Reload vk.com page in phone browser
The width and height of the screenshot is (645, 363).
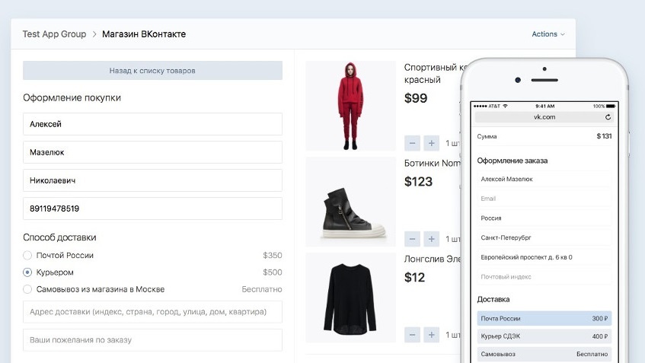(608, 117)
